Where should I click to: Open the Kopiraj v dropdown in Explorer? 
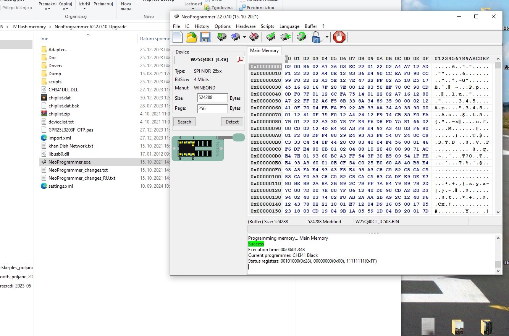[65, 6]
